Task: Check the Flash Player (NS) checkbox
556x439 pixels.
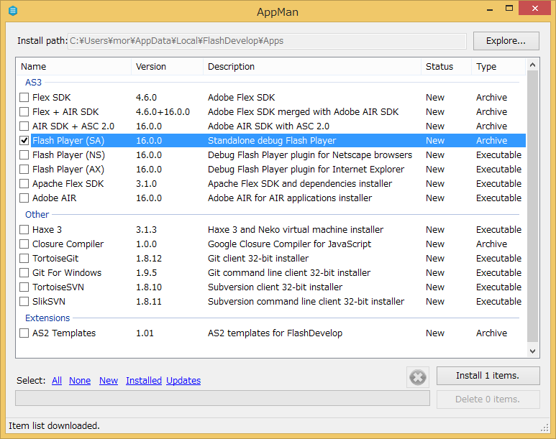Action: (24, 155)
